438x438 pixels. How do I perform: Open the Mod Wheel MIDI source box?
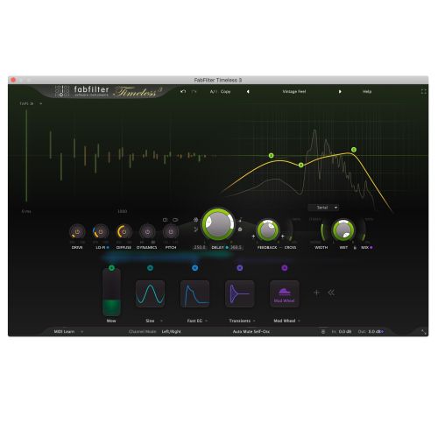285,293
